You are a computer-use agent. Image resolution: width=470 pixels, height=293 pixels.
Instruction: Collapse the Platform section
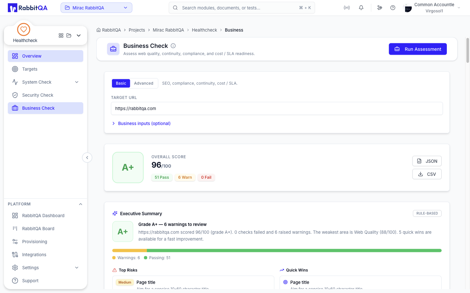81,204
